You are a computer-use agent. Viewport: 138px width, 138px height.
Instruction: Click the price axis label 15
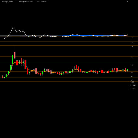[132, 65]
